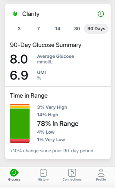Tap the 6.9 GMI value
This screenshot has width=116, height=189.
point(19,75)
